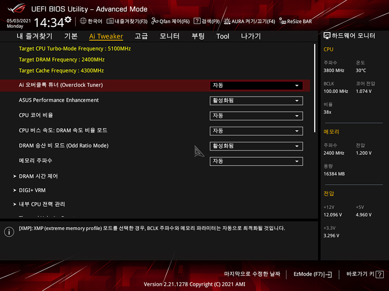
Task: Open CPU 버스 속도 DRAM ratio dropdown
Action: 256,131
